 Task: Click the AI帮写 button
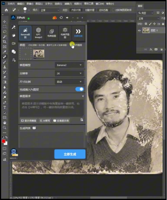point(45,121)
